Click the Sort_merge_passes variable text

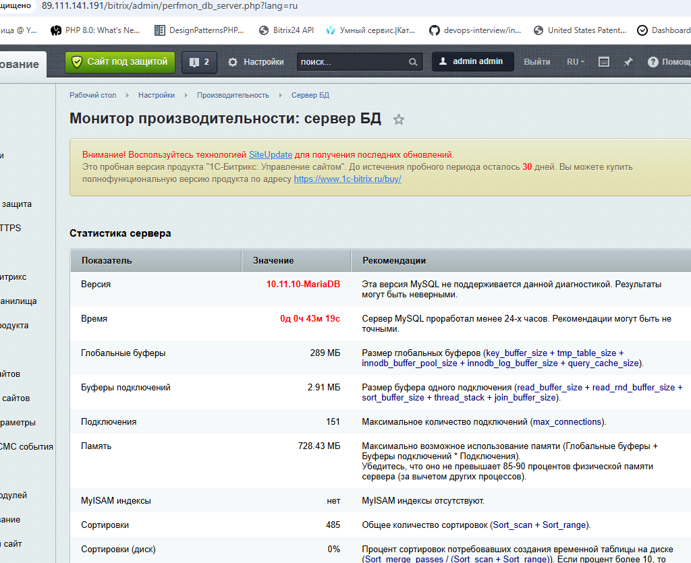pos(404,559)
